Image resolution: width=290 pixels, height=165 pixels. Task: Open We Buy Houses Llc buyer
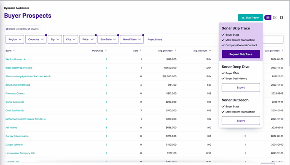click(x=16, y=59)
